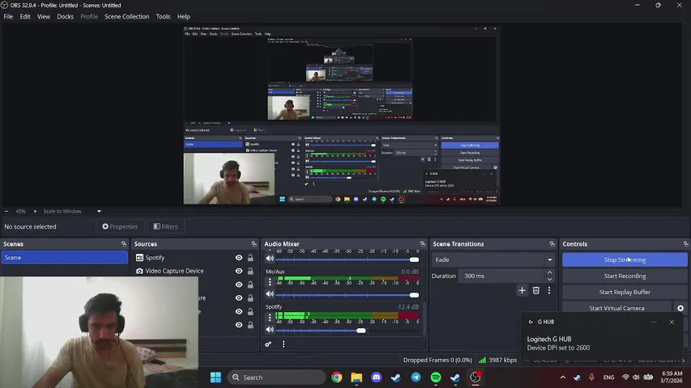Click the Video Capture Device camera icon
This screenshot has height=388, width=691.
(139, 271)
